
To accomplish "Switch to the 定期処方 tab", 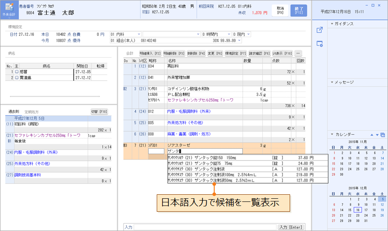I will click(31, 111).
